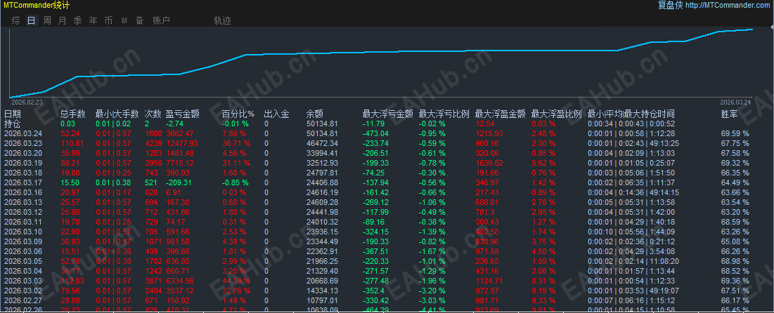Select the 2026.03.05 date row
The height and width of the screenshot is (313, 774).
click(x=25, y=261)
